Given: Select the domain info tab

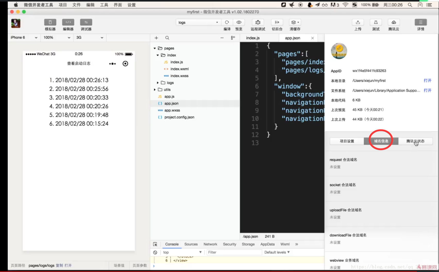Looking at the screenshot, I should [x=381, y=141].
